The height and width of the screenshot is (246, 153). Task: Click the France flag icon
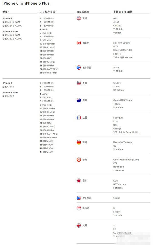pos(79,118)
